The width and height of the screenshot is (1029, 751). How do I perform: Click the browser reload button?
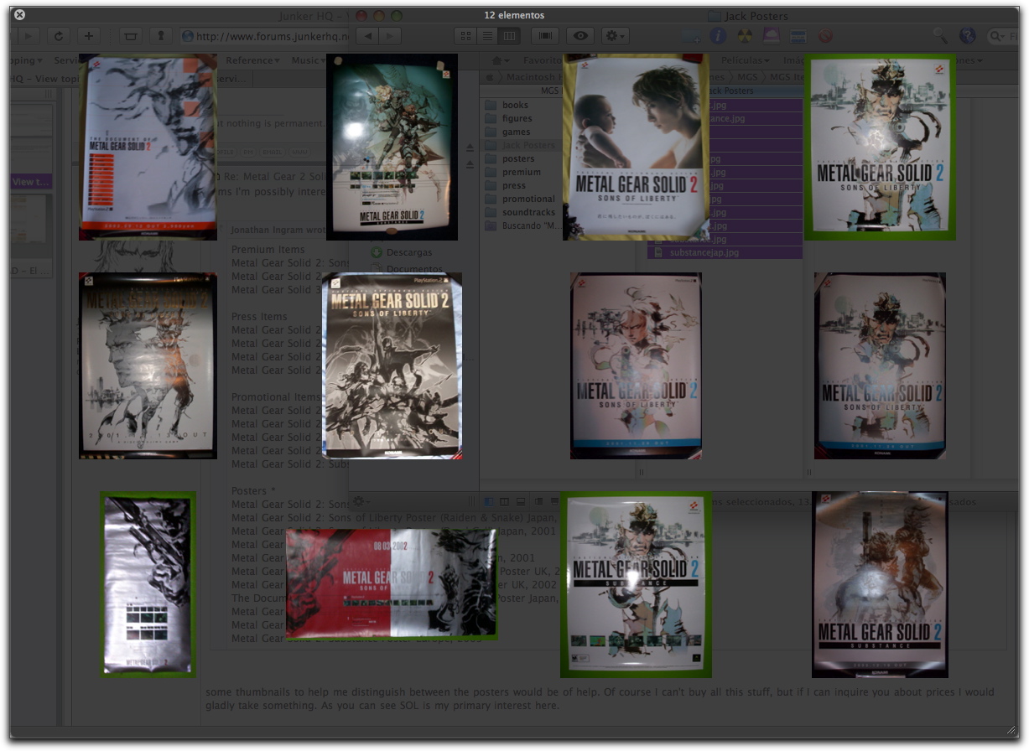58,36
